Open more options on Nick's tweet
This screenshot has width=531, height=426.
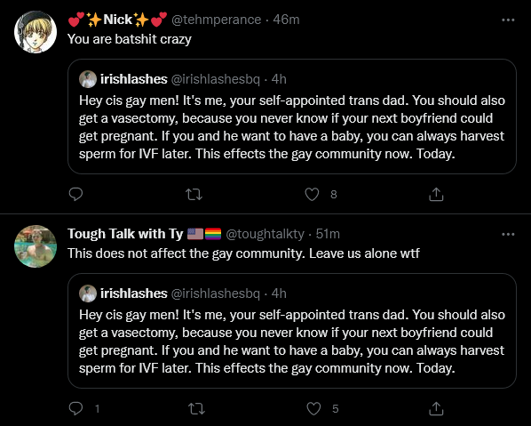coord(508,20)
